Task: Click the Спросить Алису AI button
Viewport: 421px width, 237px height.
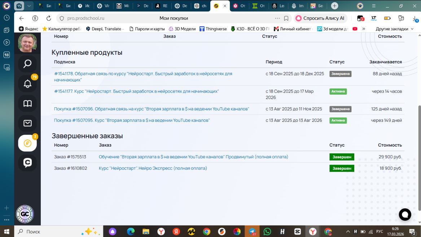Action: [320, 18]
